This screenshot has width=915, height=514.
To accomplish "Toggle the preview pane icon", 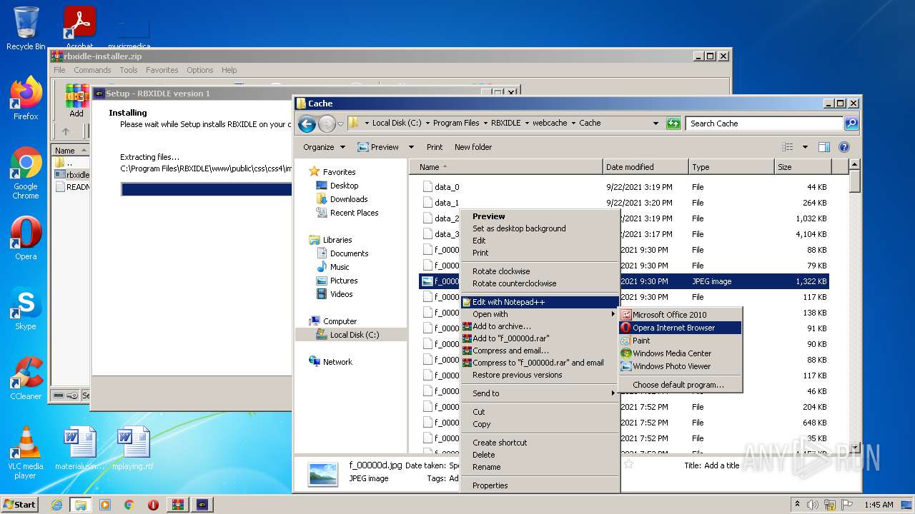I will coord(824,147).
